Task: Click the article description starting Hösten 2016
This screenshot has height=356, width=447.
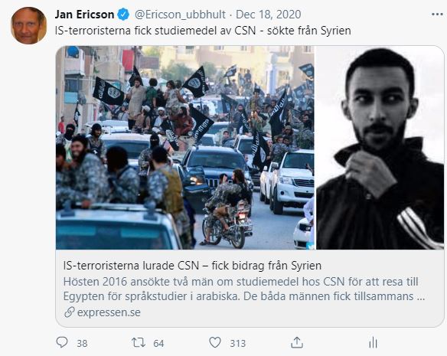Action: [x=244, y=289]
